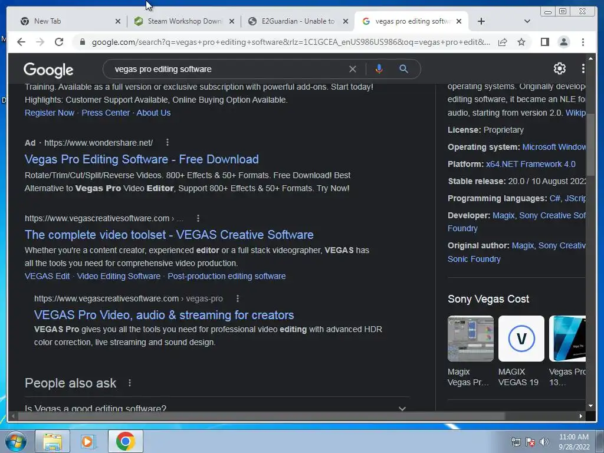
Task: Open the Chrome profile avatar
Action: coord(563,42)
